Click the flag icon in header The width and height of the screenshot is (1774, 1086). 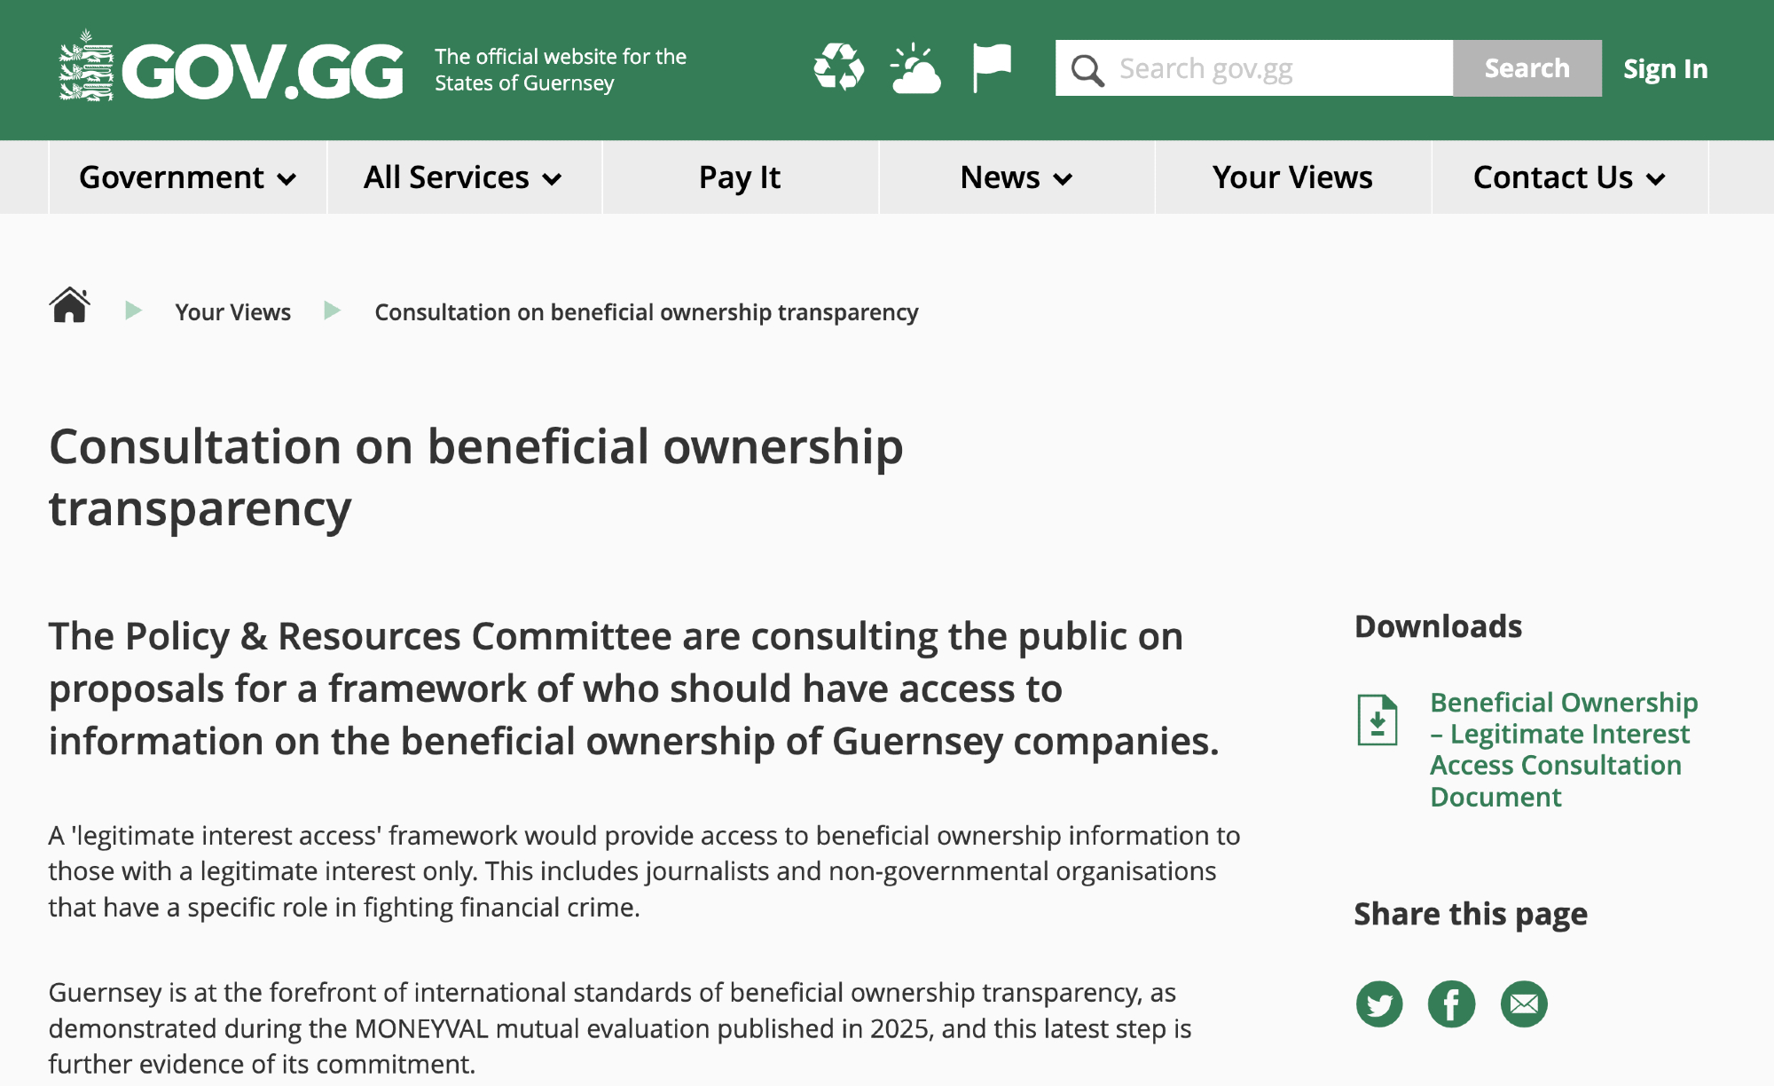(x=992, y=67)
